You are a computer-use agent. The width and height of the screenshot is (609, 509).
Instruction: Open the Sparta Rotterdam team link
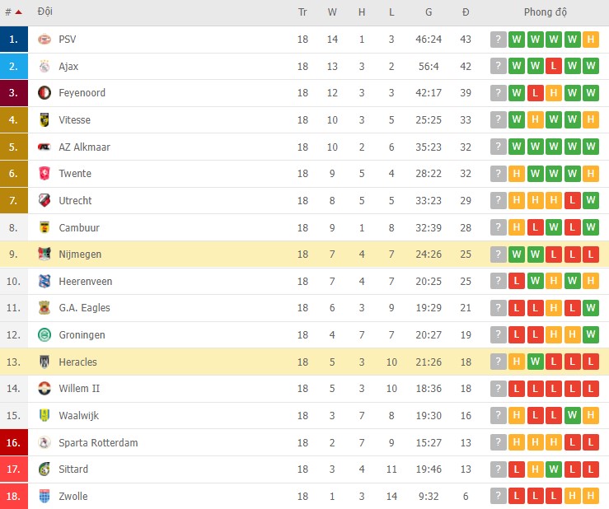pos(98,443)
